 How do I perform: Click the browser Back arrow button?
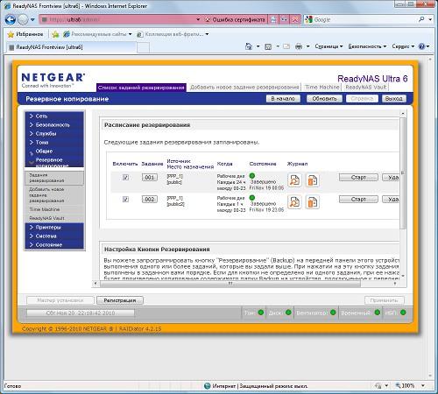point(11,19)
